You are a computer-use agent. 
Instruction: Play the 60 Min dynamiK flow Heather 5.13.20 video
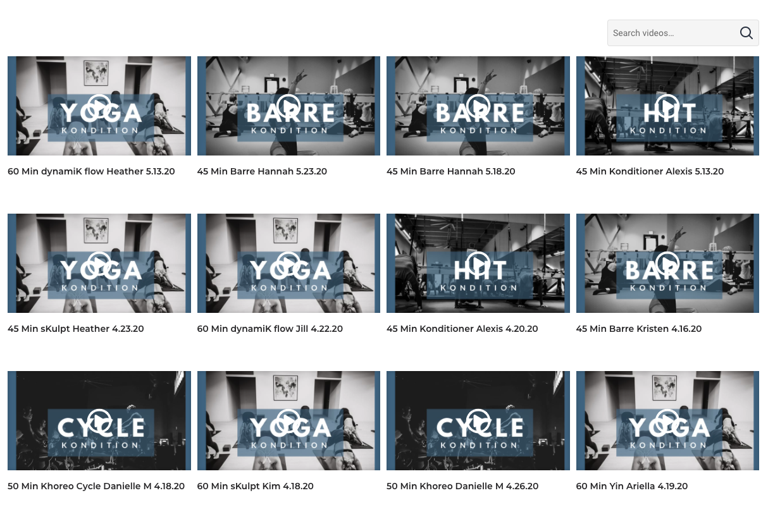(99, 106)
